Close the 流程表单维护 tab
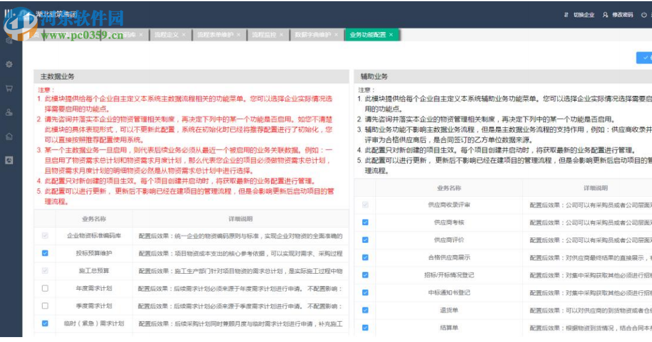Viewport: 652px width, 342px height. (238, 35)
